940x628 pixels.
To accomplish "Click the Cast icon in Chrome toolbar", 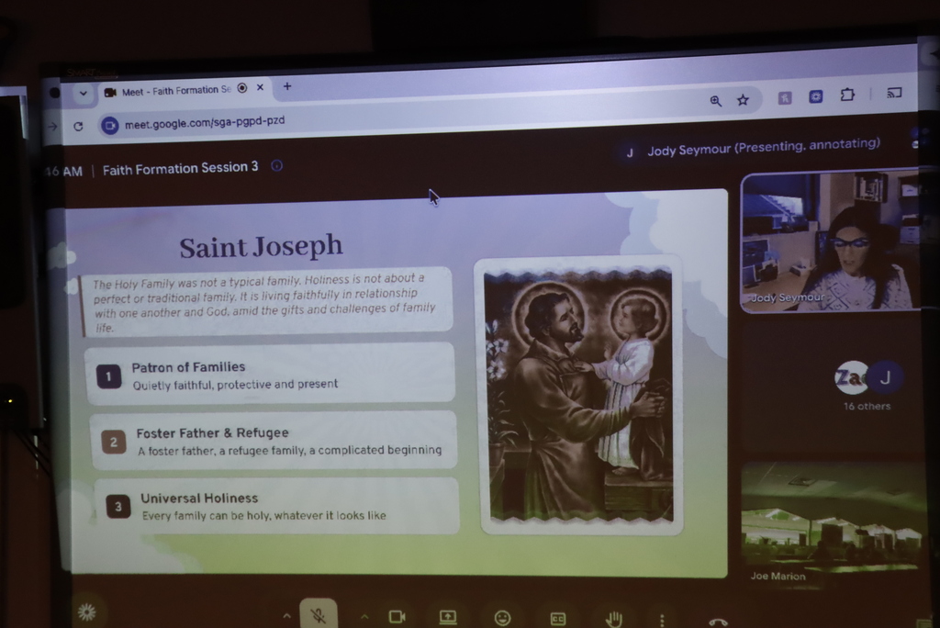I will 894,93.
